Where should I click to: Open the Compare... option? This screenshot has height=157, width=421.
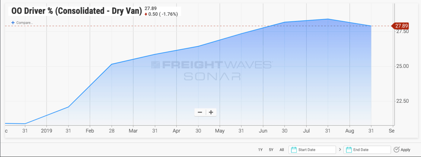tap(25, 23)
